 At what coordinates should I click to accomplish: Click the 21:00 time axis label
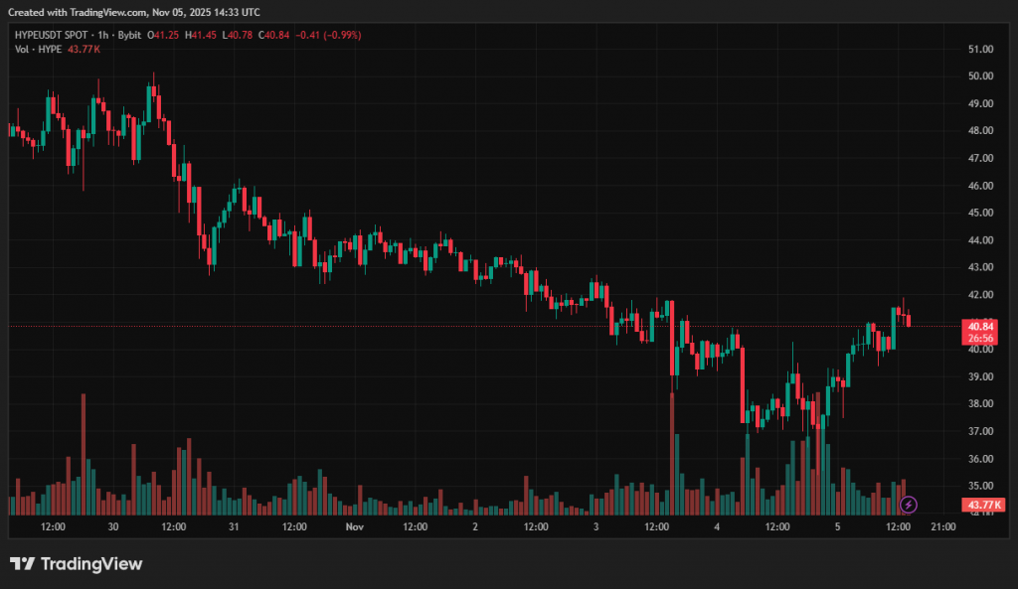pyautogui.click(x=942, y=526)
